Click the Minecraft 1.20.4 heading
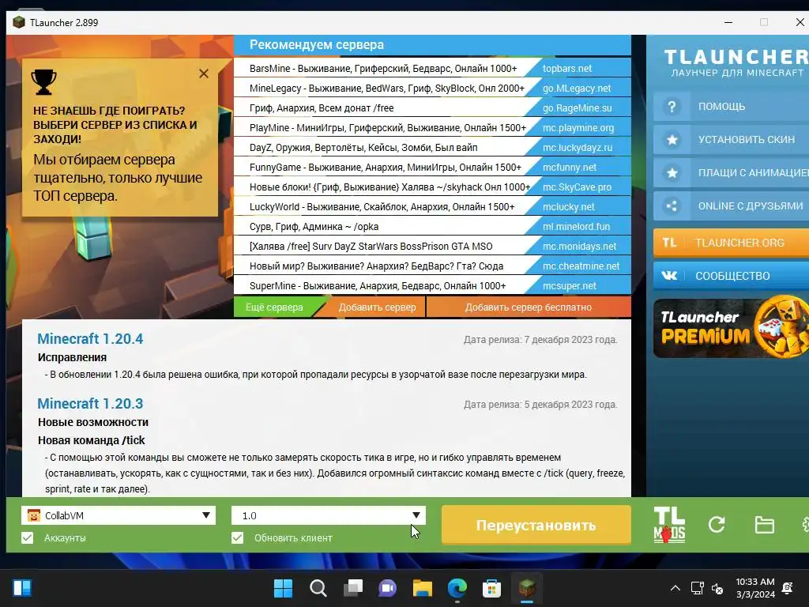 click(90, 338)
